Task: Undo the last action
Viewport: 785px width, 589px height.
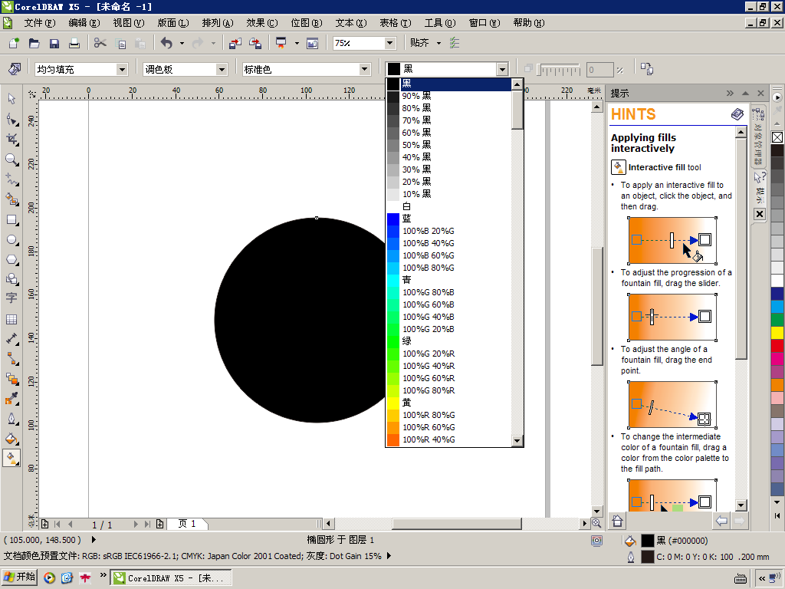Action: (x=166, y=43)
